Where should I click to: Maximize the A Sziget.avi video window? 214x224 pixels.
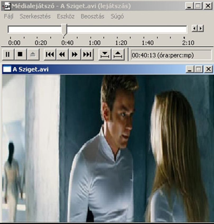click(x=199, y=69)
